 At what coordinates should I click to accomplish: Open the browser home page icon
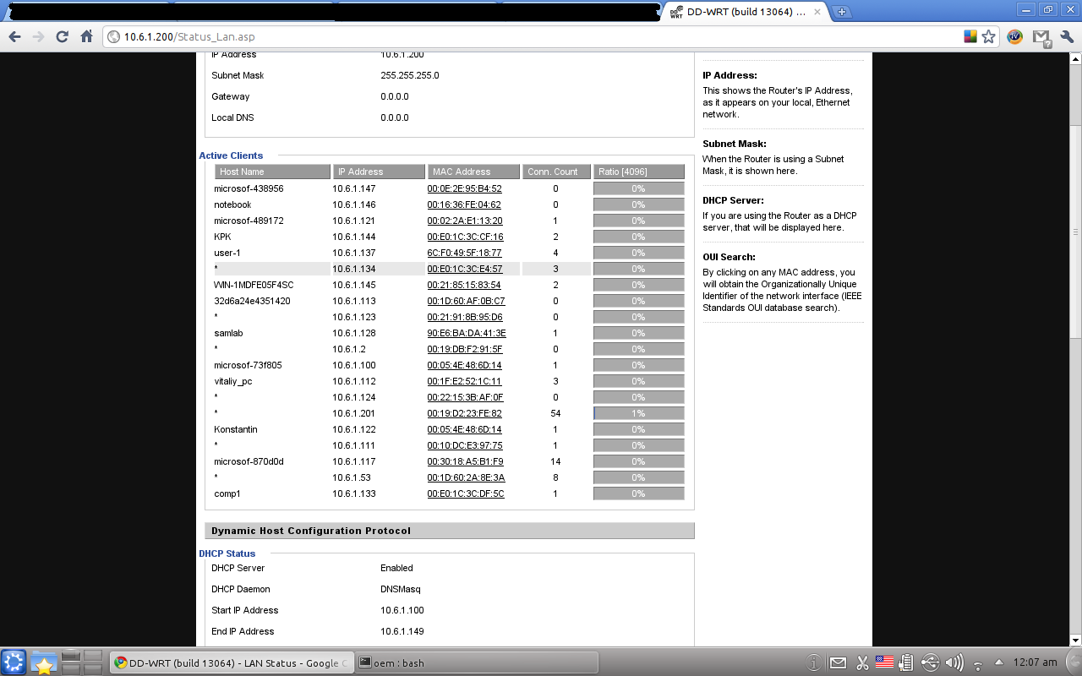coord(86,36)
